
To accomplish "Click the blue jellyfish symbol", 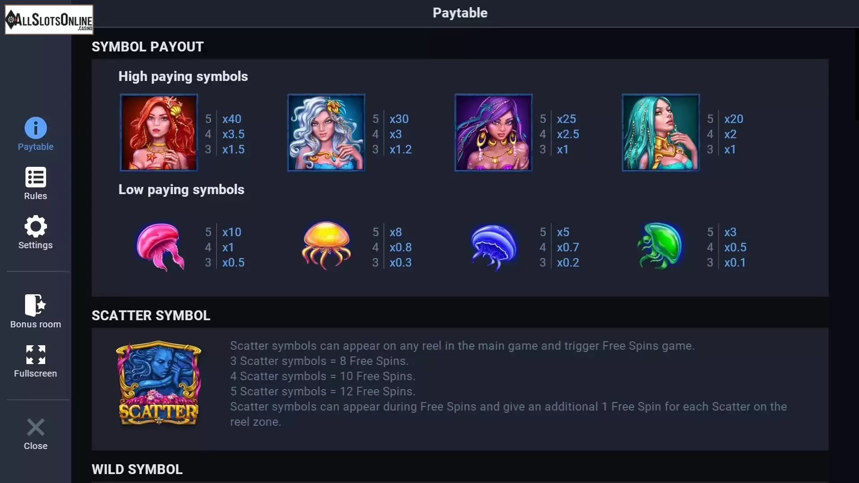I will click(493, 247).
